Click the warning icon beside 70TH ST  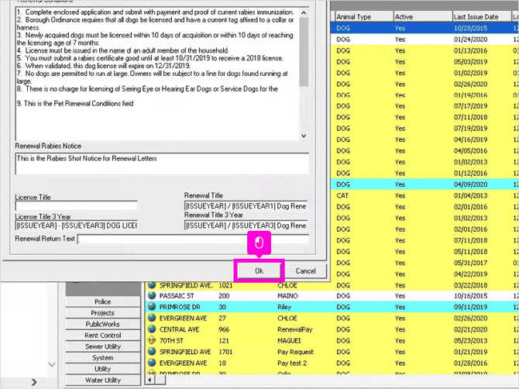[x=152, y=340]
